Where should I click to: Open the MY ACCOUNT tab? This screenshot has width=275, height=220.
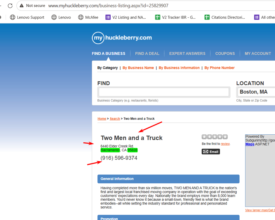click(258, 54)
